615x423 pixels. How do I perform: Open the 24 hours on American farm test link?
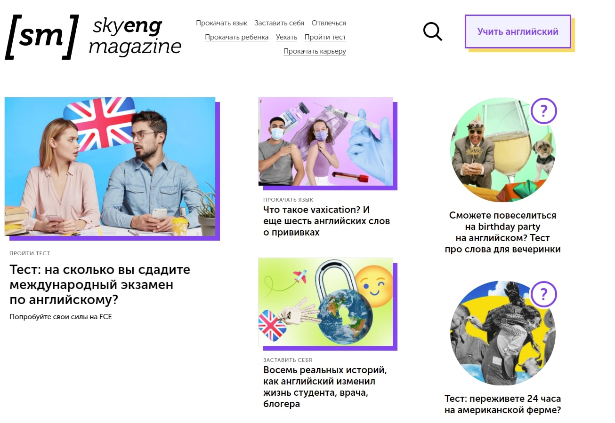tap(503, 404)
